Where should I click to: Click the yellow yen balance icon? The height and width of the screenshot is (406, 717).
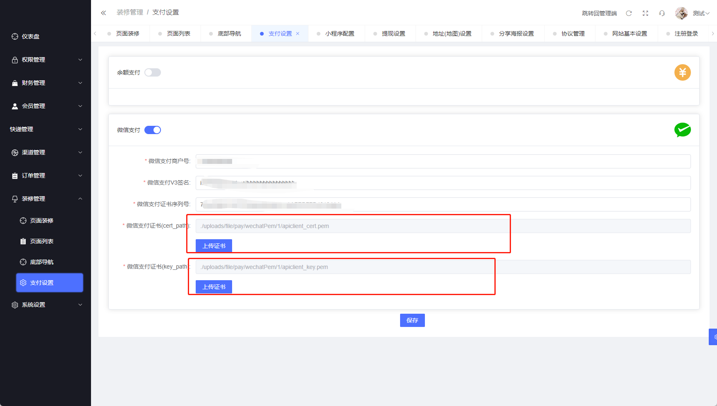pos(682,72)
